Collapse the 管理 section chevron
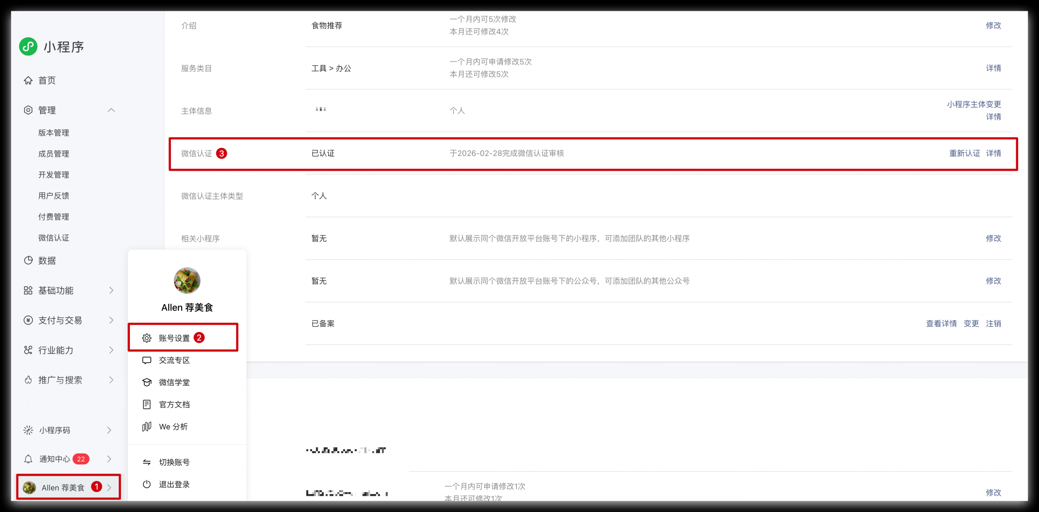This screenshot has height=512, width=1039. [111, 110]
